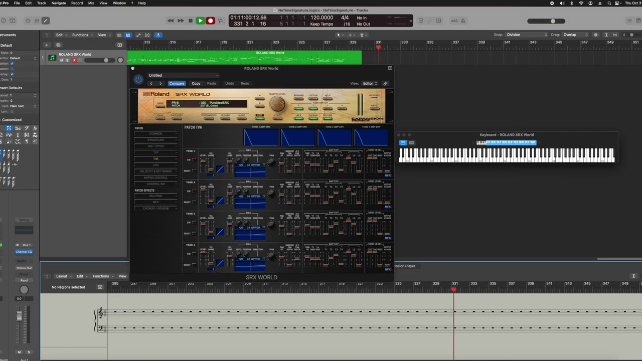
Task: Open the Functions menu in Tracks area
Action: [x=82, y=35]
